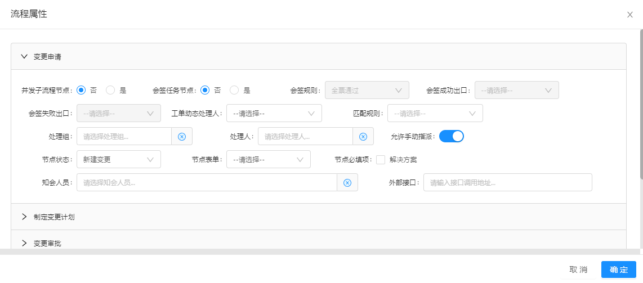Click the 允许手动指派 label
Screen dimensions: 643x283
coord(413,137)
